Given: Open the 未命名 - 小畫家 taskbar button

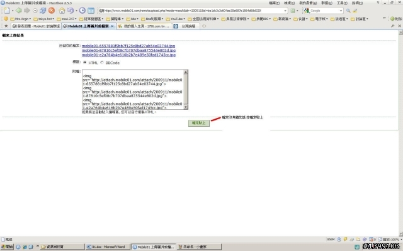Looking at the screenshot, I should click(199, 247).
